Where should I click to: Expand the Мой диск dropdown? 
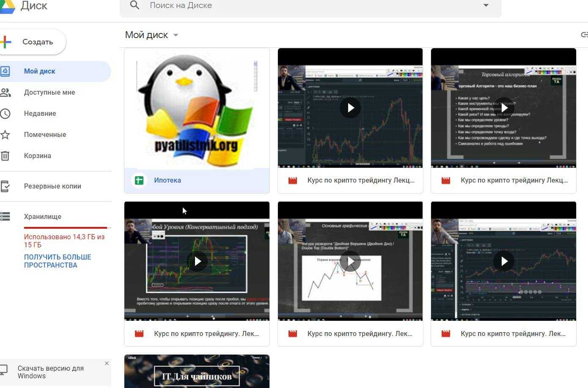tap(176, 35)
